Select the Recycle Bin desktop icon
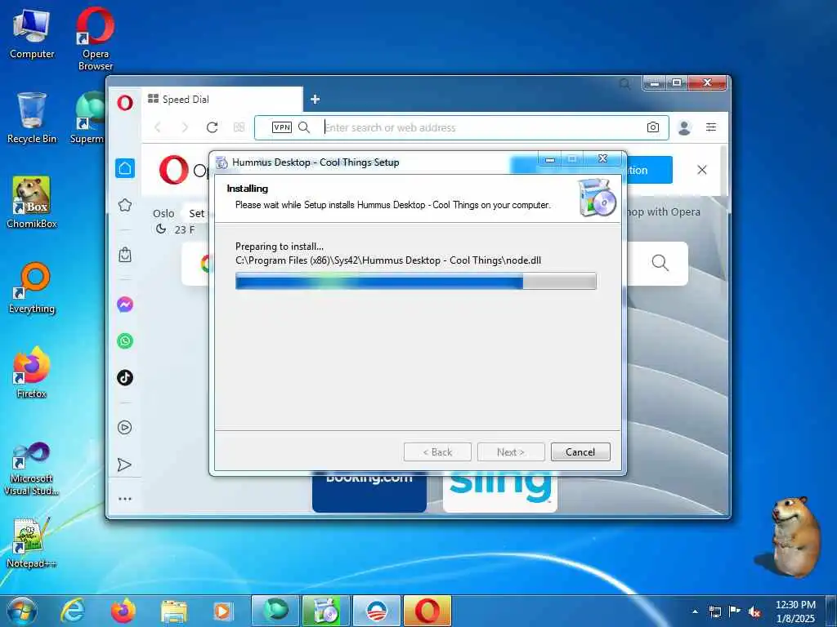Image resolution: width=837 pixels, height=627 pixels. pos(32,118)
